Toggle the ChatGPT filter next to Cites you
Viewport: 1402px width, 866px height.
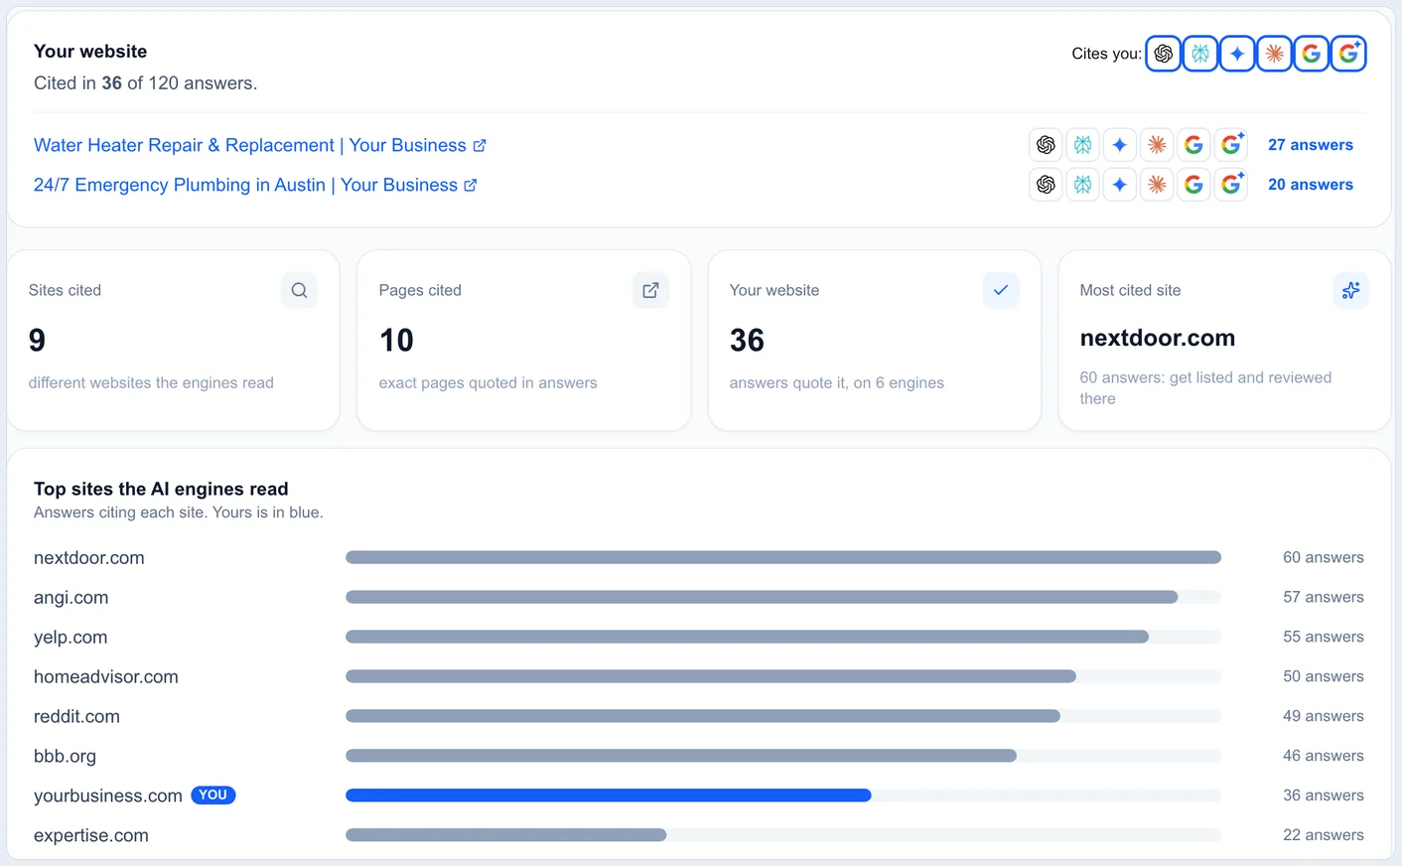click(x=1164, y=54)
